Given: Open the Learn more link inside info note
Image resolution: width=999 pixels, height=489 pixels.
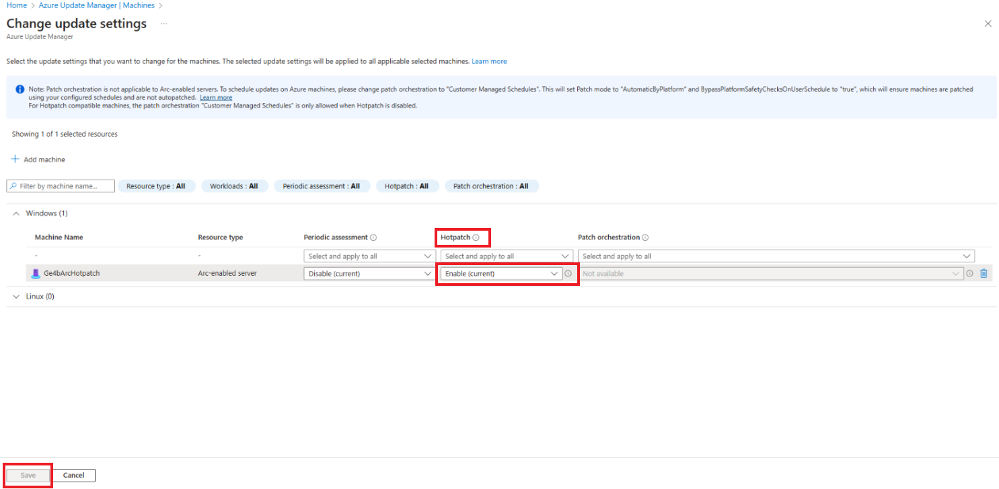Looking at the screenshot, I should (216, 98).
